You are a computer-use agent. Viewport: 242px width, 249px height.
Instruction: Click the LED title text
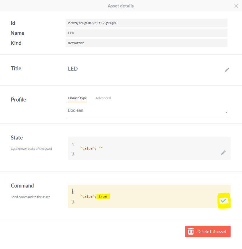coord(73,69)
